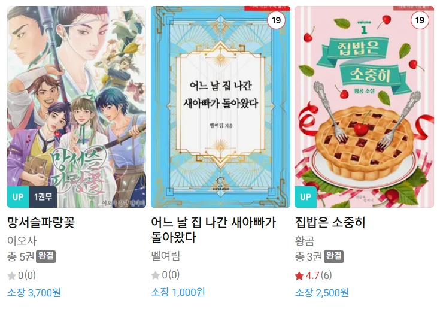Screen dimensions: 437x315
Task: Click the UP badge on 망서슬파랑꽃 cover
Action: [x=18, y=197]
